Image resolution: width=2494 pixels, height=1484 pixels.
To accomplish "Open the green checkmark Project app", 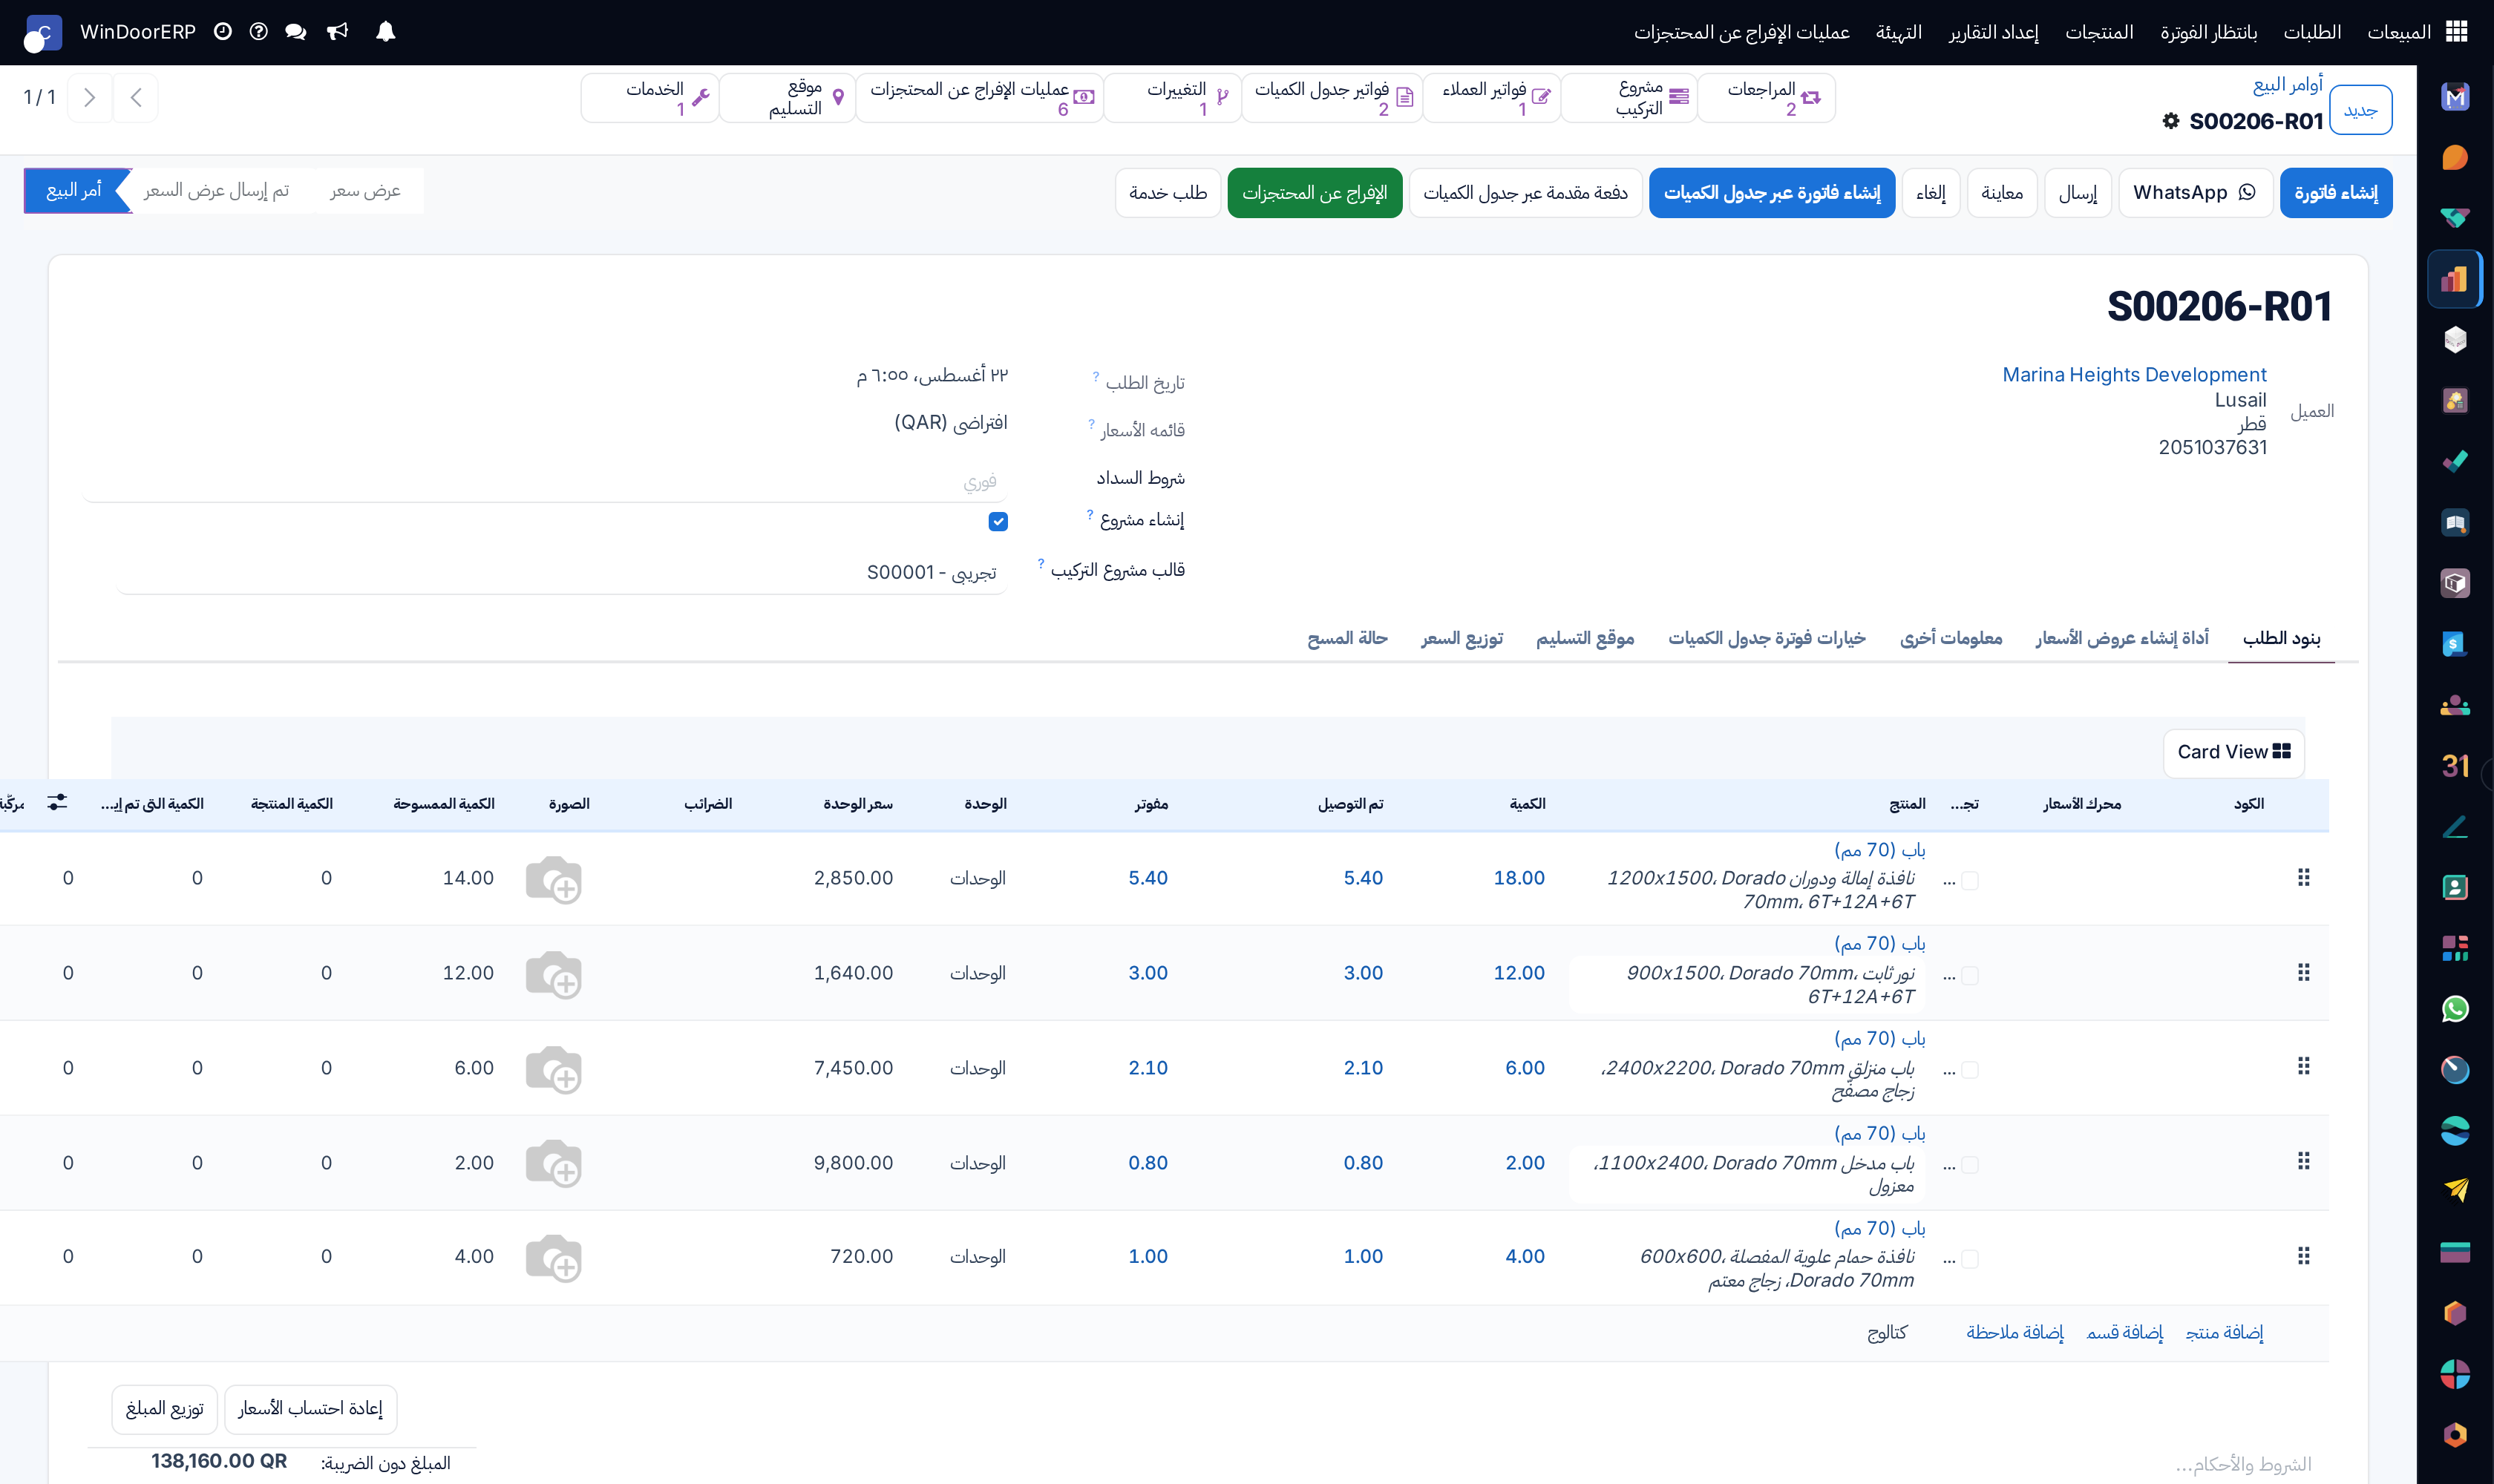I will coord(2455,462).
